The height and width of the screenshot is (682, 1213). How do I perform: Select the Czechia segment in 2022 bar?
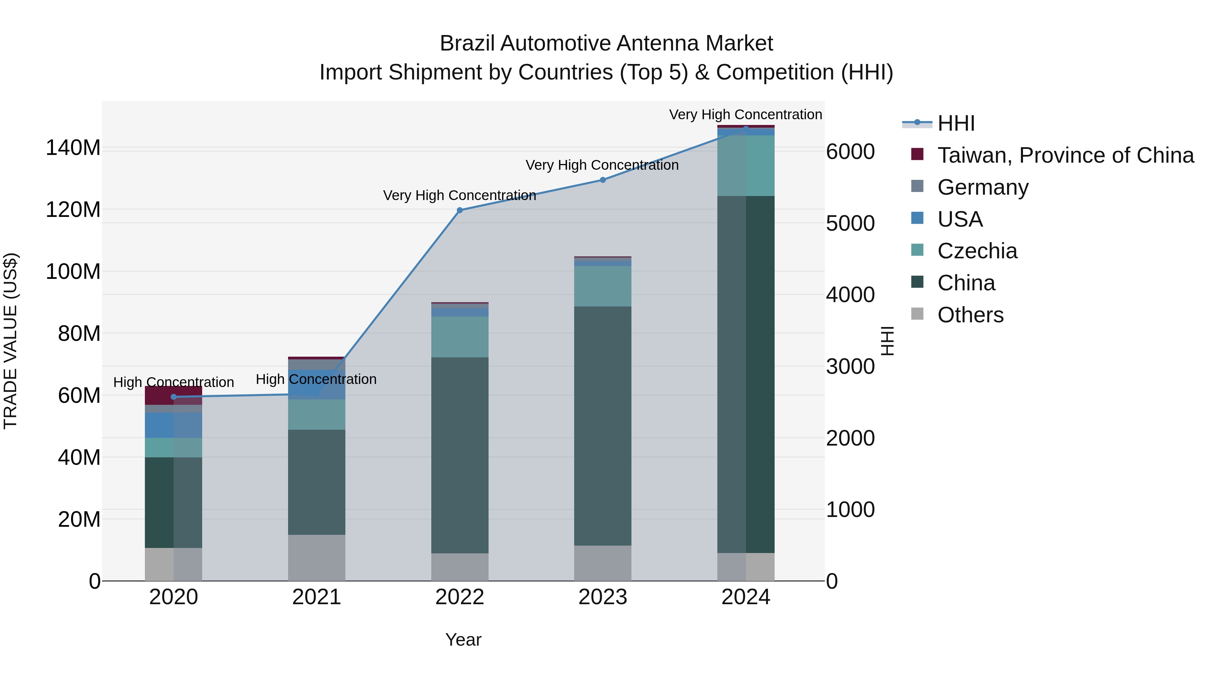[460, 337]
